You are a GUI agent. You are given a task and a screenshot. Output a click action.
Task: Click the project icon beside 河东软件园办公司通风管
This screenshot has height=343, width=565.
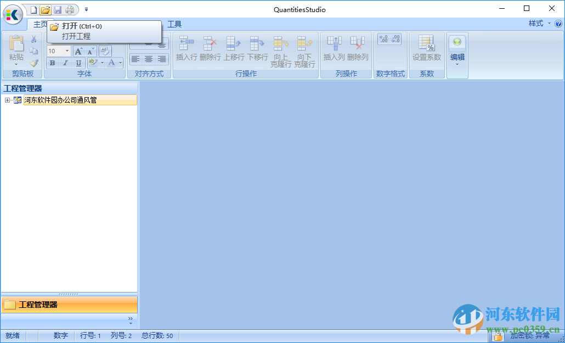pos(18,100)
